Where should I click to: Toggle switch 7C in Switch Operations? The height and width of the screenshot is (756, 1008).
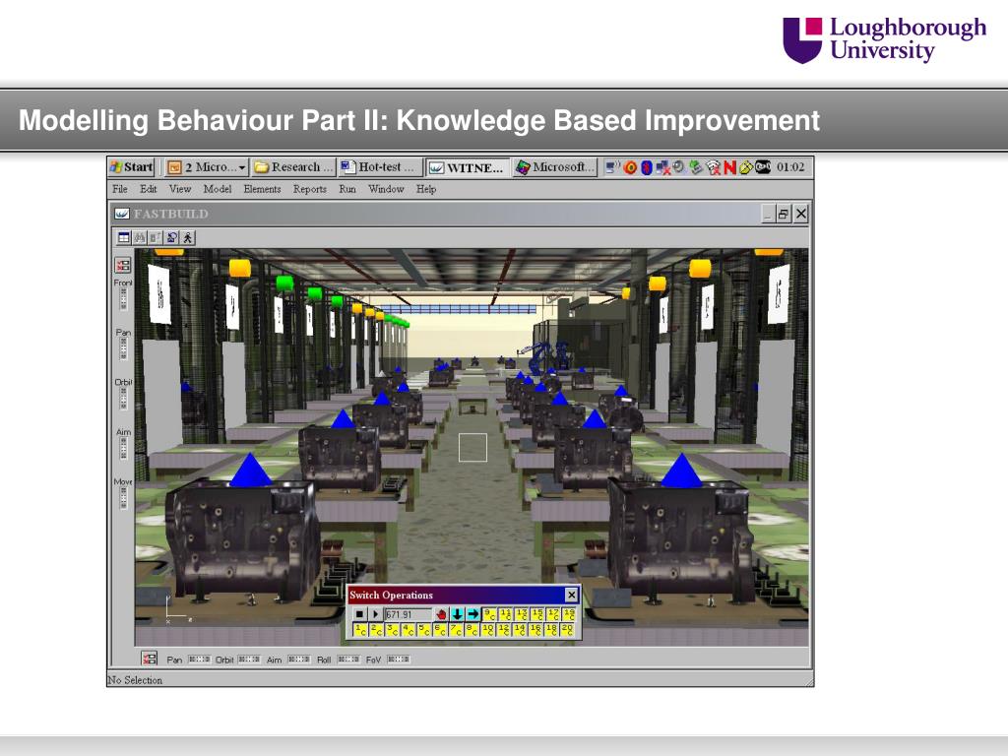coord(457,630)
